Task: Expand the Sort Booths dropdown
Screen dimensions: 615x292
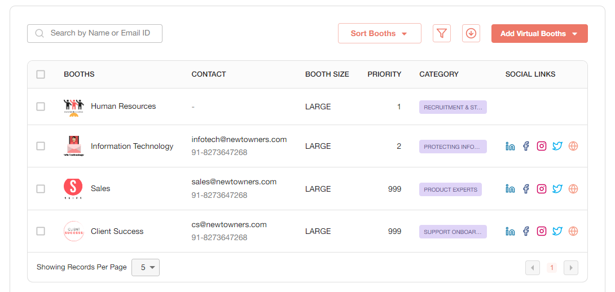Action: click(x=379, y=33)
